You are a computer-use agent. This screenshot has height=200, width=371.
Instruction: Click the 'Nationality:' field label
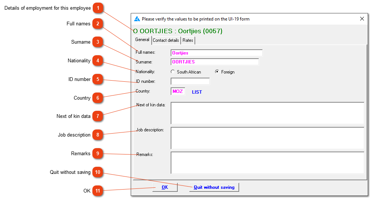pyautogui.click(x=145, y=72)
